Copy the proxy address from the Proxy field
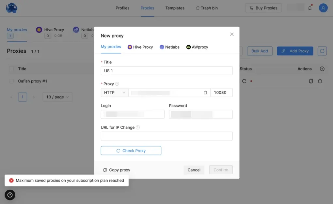Screen dimensions: 333x204 [205, 93]
